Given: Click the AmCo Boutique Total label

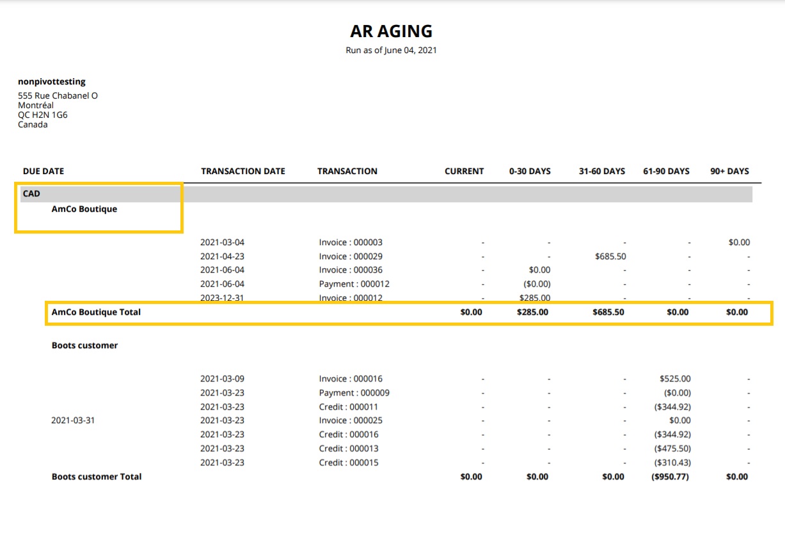Looking at the screenshot, I should (96, 312).
